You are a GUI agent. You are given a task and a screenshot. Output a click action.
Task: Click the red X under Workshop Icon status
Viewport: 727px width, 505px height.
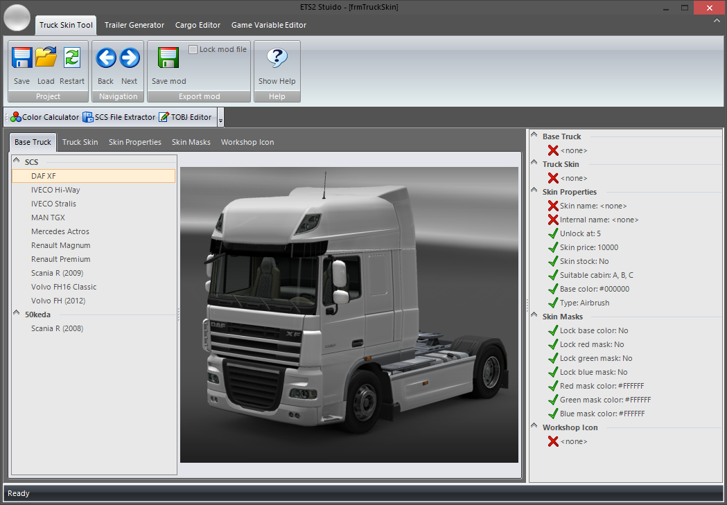(x=552, y=441)
